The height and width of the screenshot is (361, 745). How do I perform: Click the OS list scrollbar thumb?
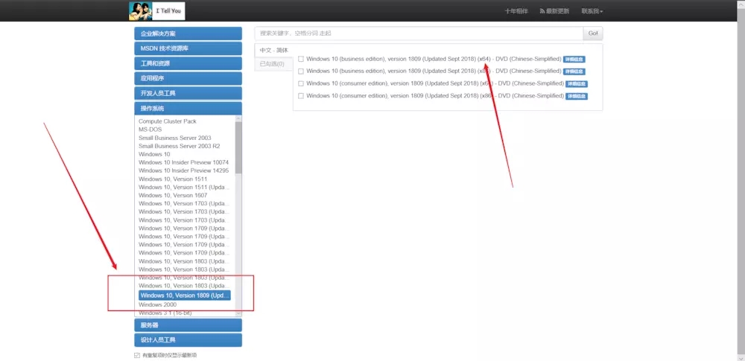[238, 147]
